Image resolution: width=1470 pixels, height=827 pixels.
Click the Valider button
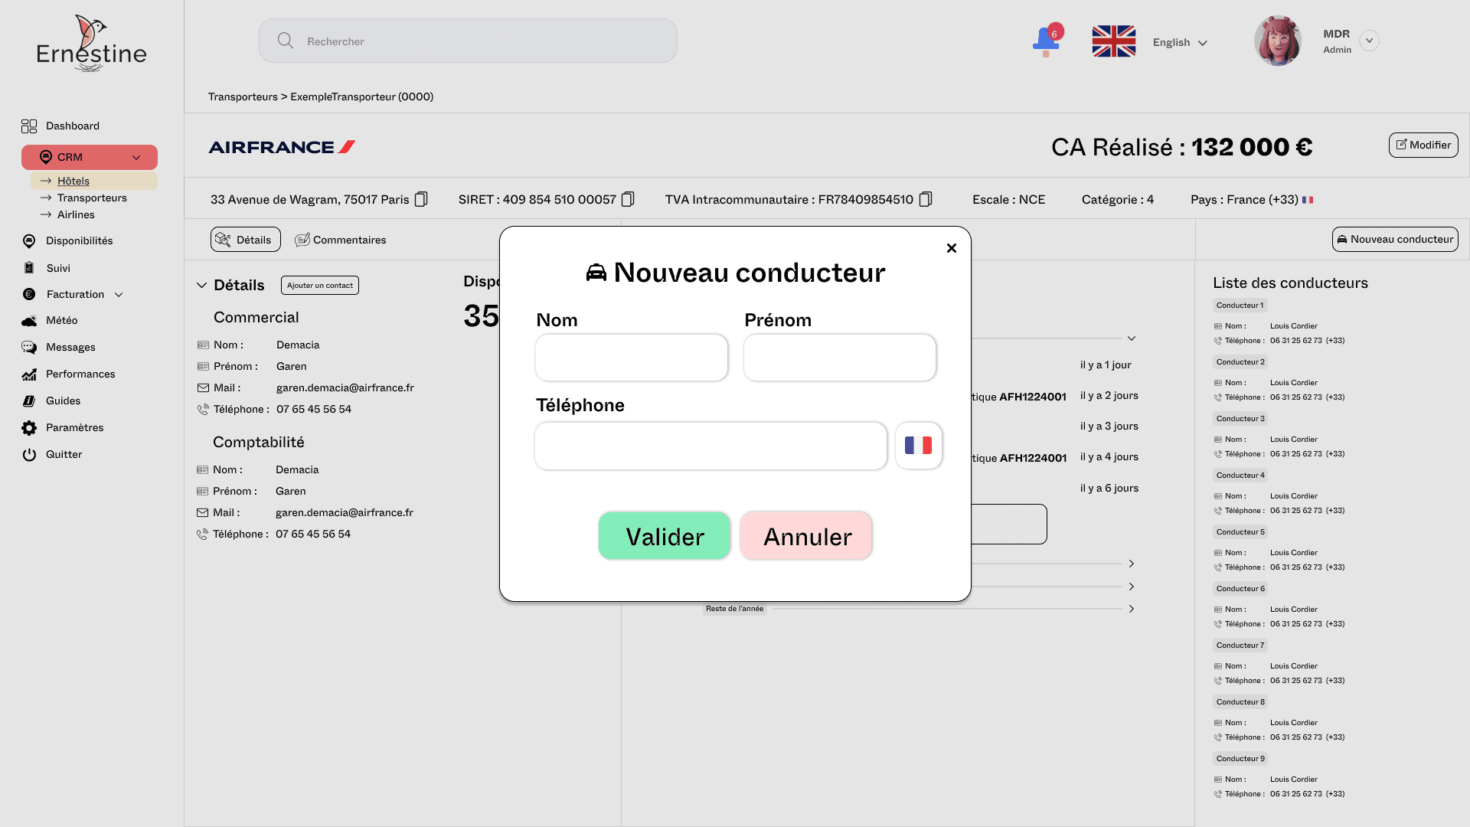click(664, 536)
